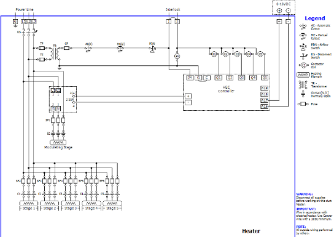Select the A16 controller terminal
This screenshot has height=237, width=334.
264,106
